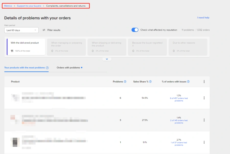Click the 54.5% sales share value

pyautogui.click(x=145, y=98)
